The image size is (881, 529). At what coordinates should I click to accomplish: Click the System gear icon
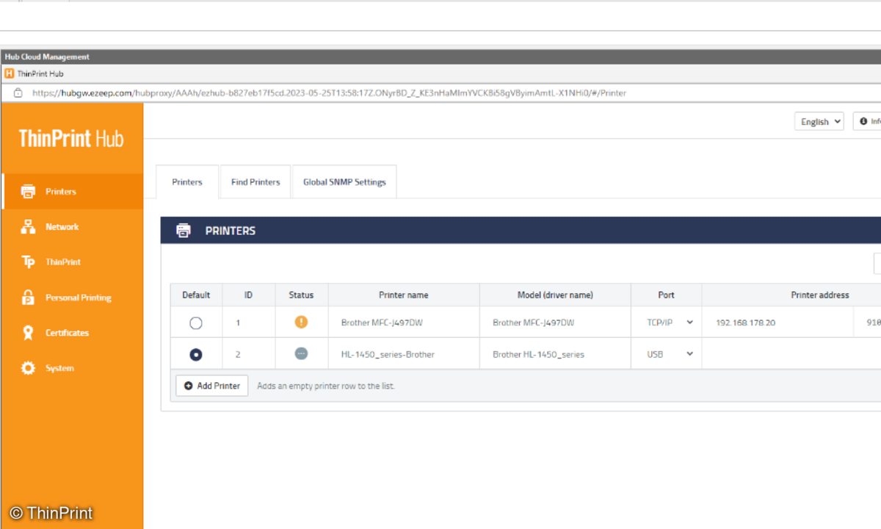[28, 368]
